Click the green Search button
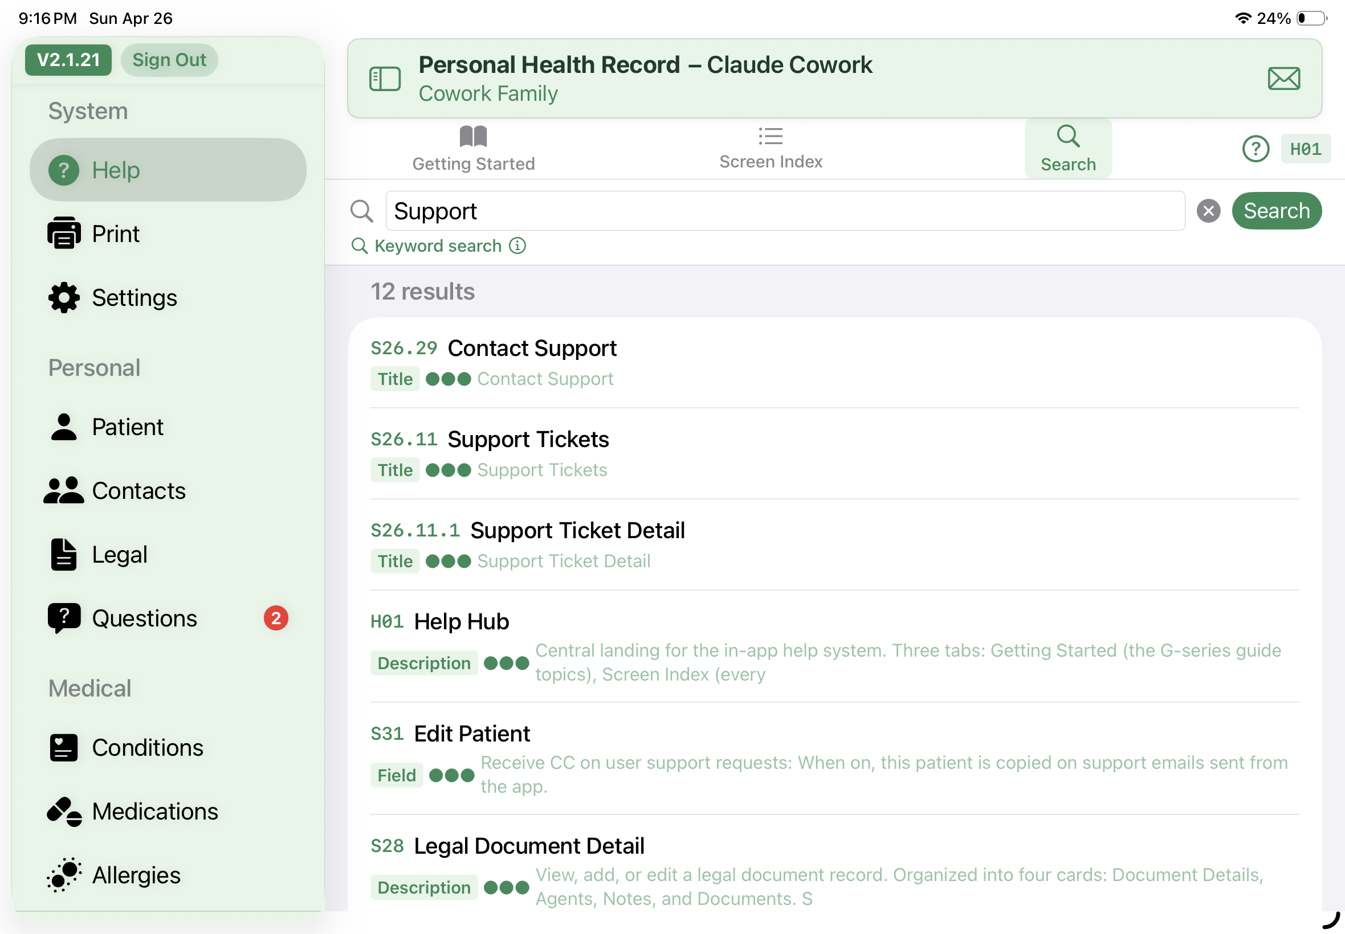 click(x=1276, y=211)
